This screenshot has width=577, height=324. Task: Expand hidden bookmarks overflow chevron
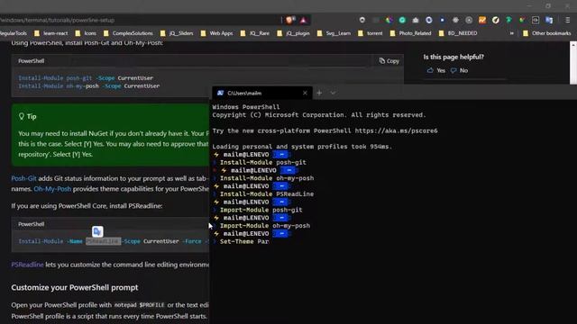tap(511, 33)
